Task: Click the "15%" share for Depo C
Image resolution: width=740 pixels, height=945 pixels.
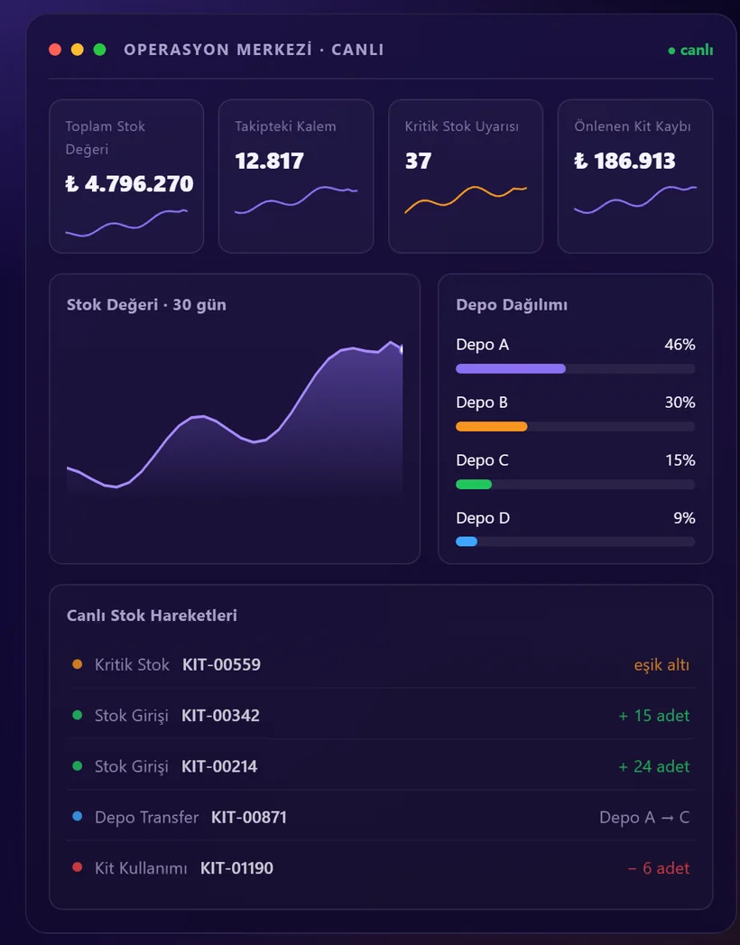Action: (x=680, y=460)
